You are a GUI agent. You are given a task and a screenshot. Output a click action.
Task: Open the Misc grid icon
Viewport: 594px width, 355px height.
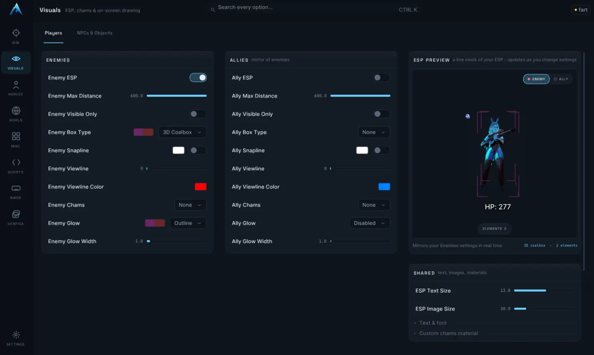coord(16,137)
